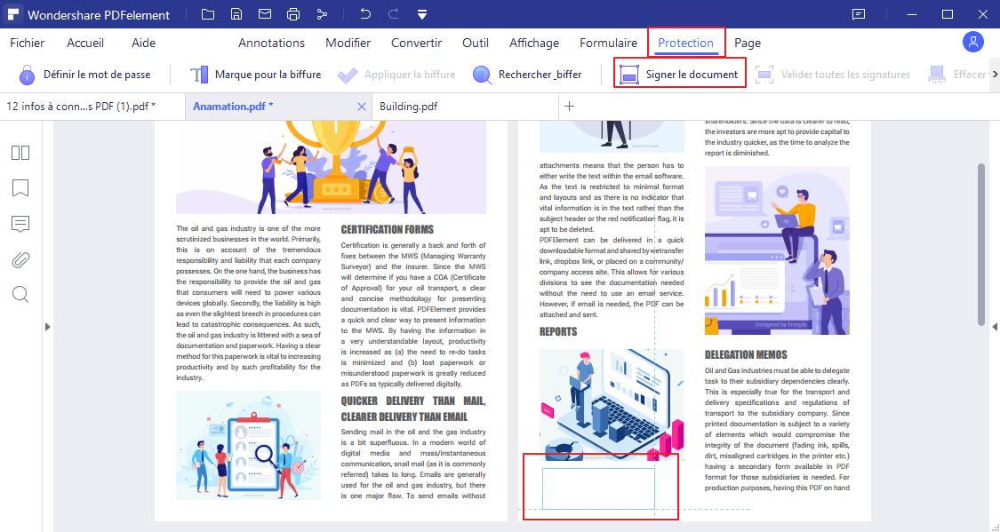
Task: Open the quick access toolbar dropdown arrow
Action: click(421, 14)
